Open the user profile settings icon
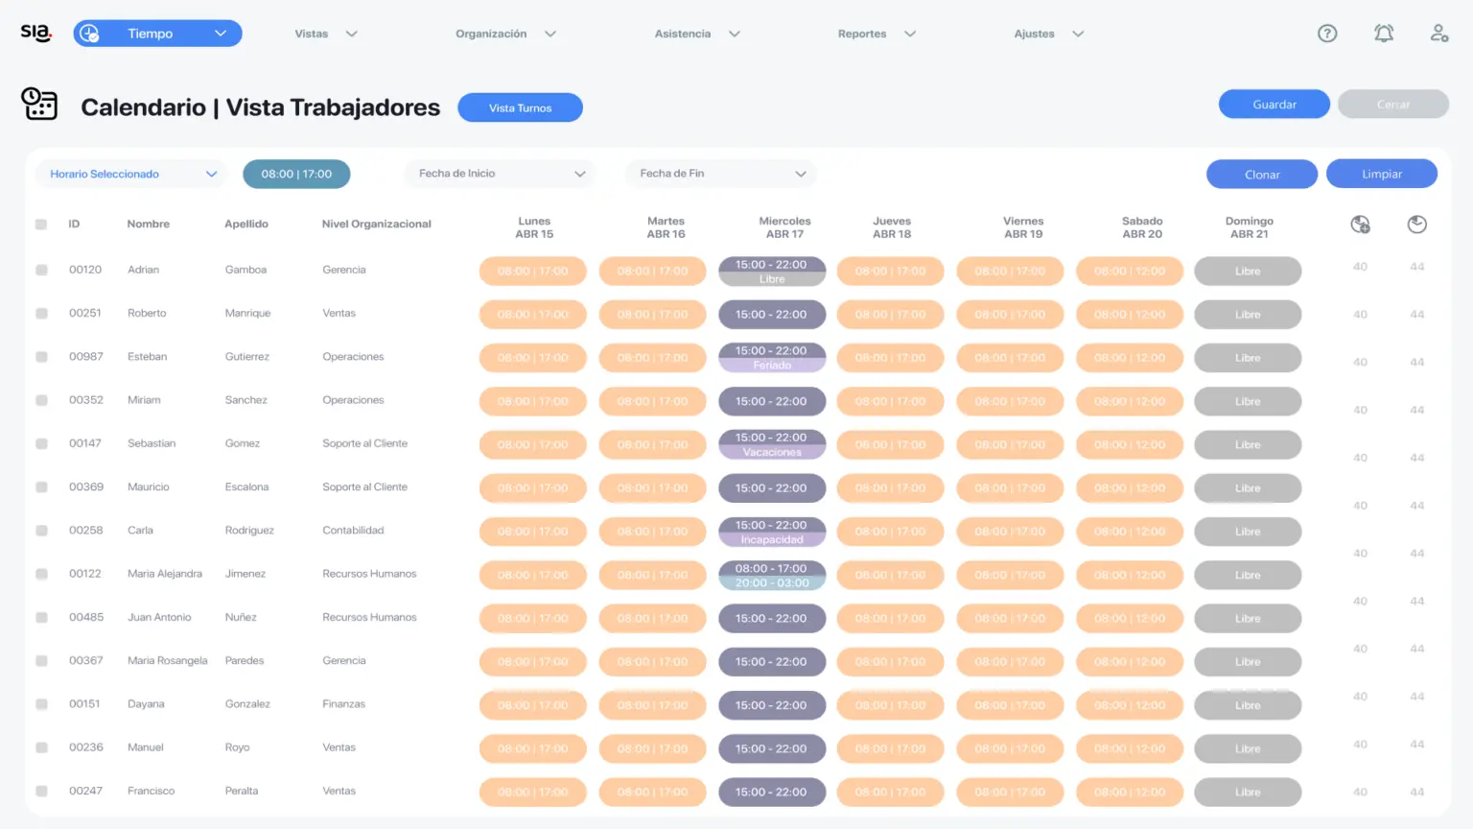The height and width of the screenshot is (829, 1473). point(1438,34)
